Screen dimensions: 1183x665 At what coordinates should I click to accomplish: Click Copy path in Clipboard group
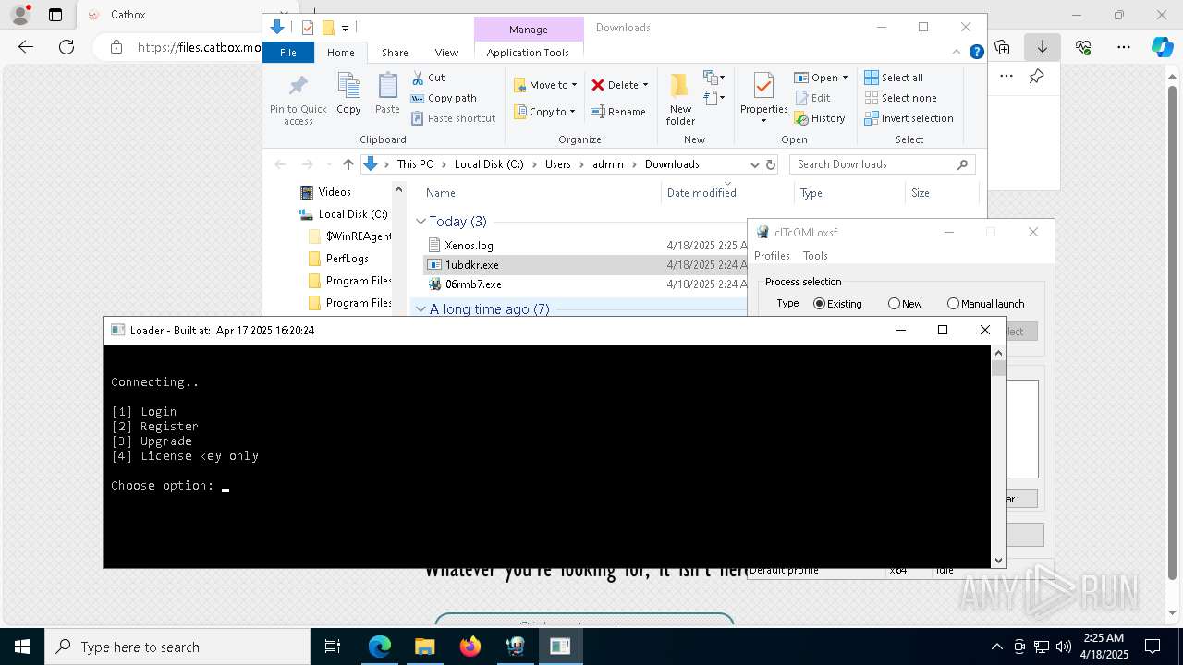point(444,98)
